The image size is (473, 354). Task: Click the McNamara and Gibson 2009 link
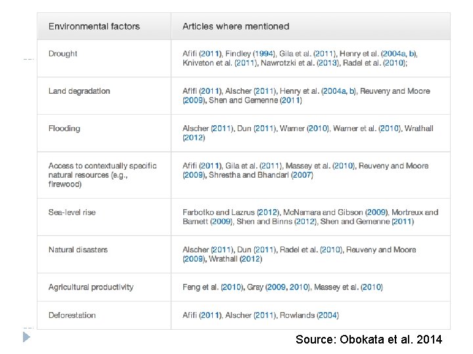tap(376, 212)
